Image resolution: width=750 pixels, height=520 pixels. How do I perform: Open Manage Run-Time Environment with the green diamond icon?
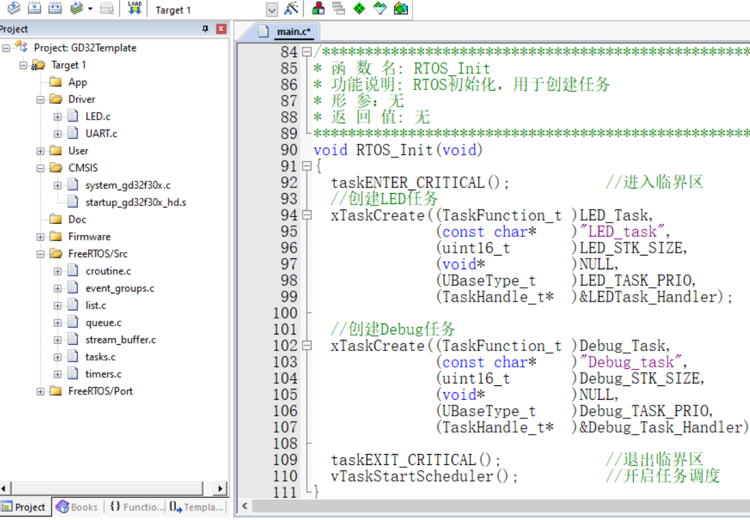(360, 8)
